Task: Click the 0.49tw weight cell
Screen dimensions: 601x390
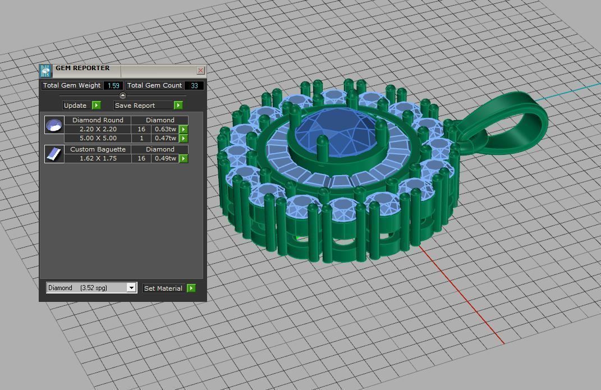Action: coord(165,158)
